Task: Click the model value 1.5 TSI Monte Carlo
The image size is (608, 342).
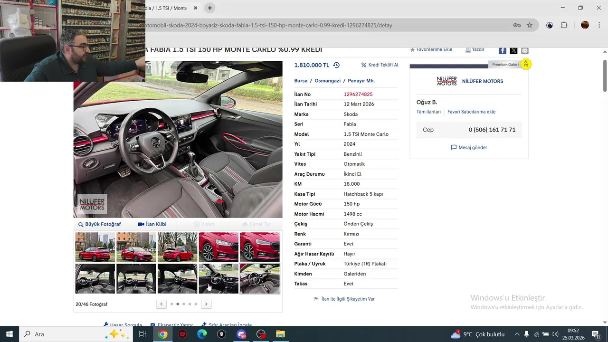Action: pyautogui.click(x=366, y=134)
